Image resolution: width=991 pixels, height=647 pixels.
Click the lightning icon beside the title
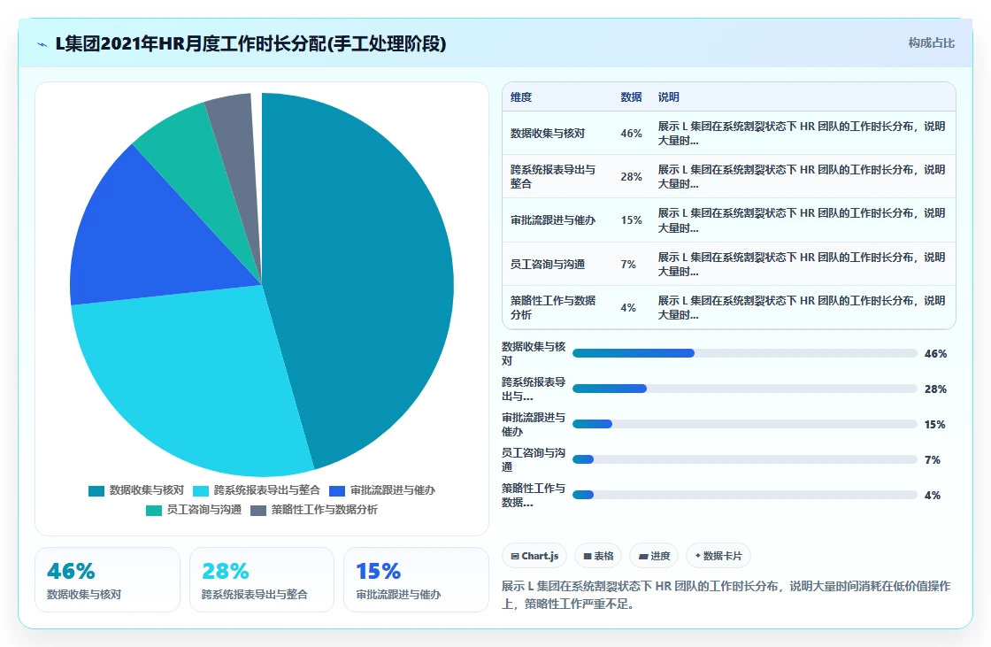[x=42, y=44]
